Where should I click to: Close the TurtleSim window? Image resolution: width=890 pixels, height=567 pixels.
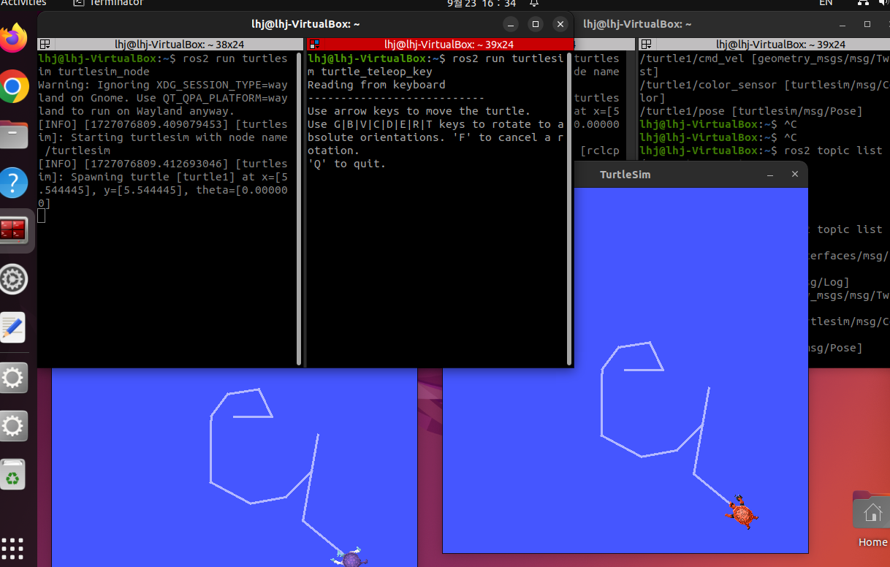click(x=795, y=175)
